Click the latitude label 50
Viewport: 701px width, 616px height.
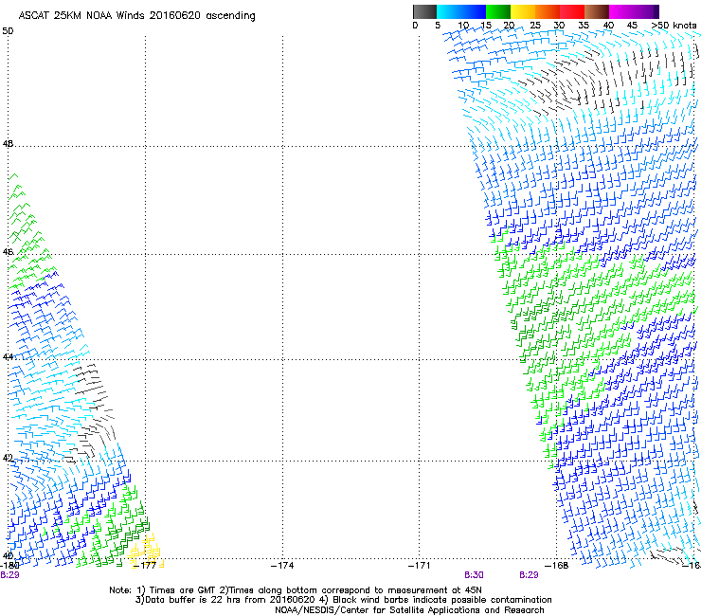click(8, 31)
